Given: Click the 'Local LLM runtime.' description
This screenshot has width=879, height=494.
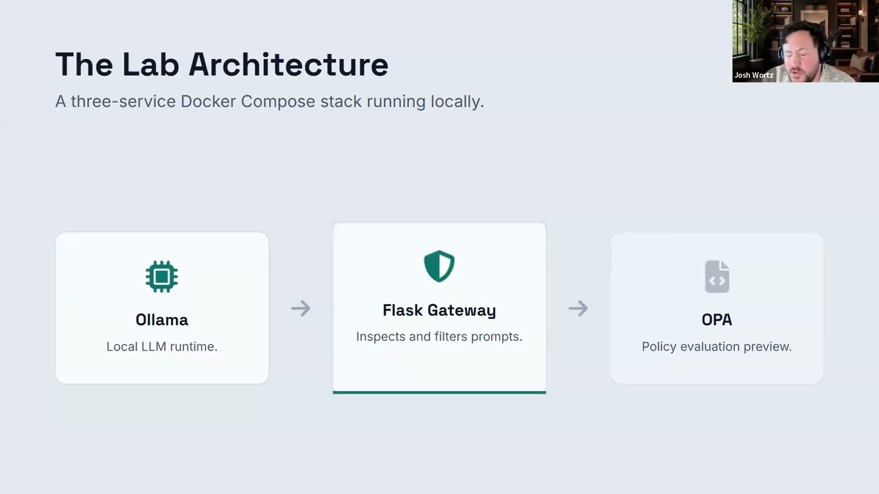Looking at the screenshot, I should (x=162, y=346).
